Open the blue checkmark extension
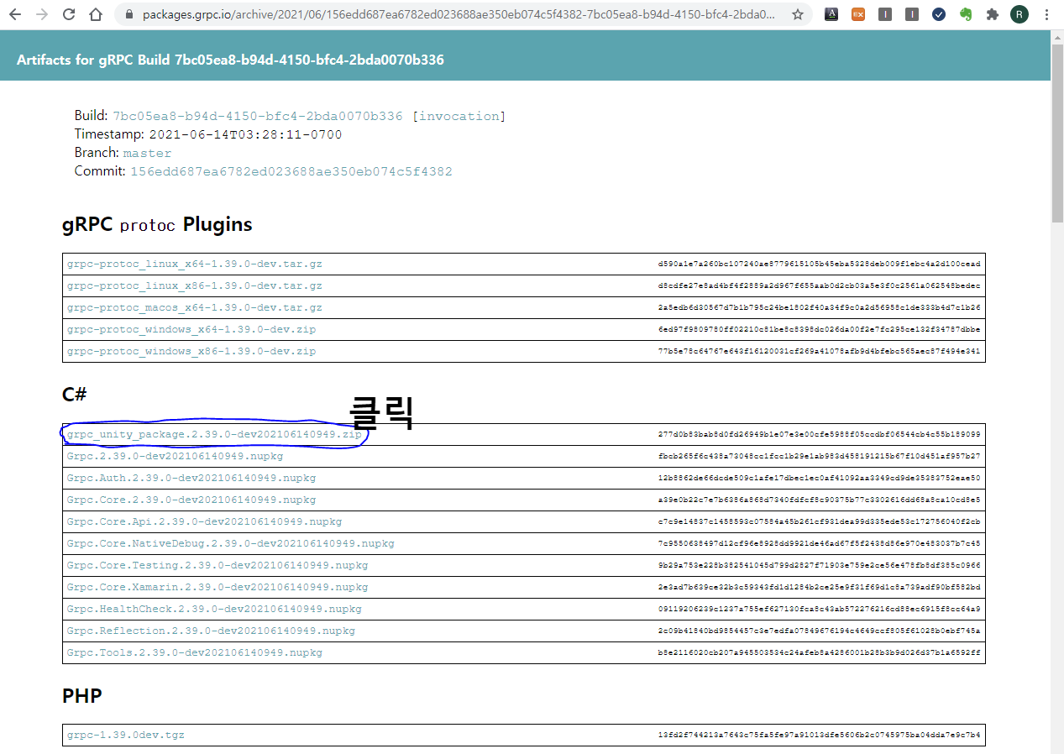Viewport: 1064px width, 754px height. [x=939, y=14]
